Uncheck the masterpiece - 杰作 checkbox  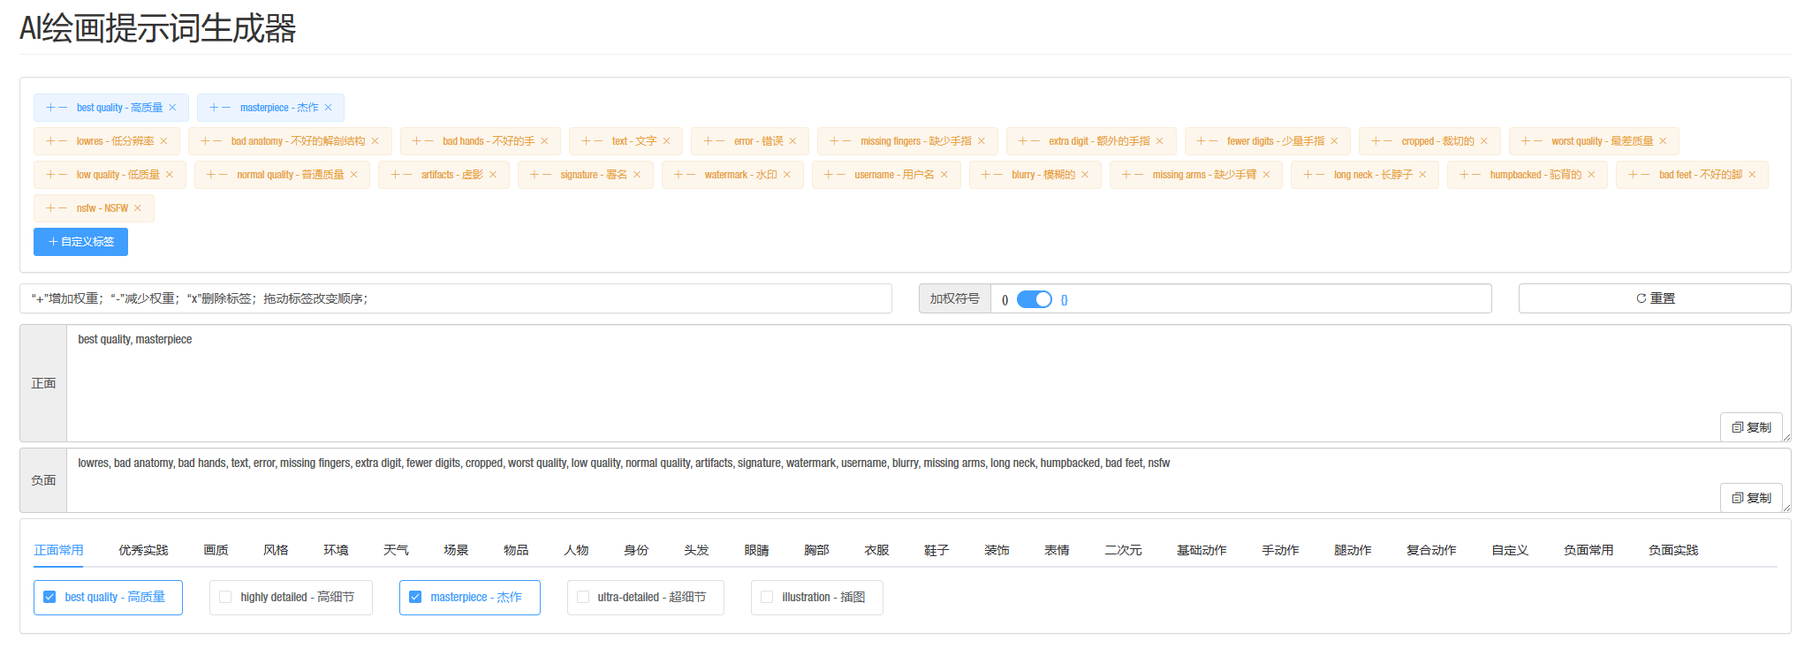tap(415, 598)
